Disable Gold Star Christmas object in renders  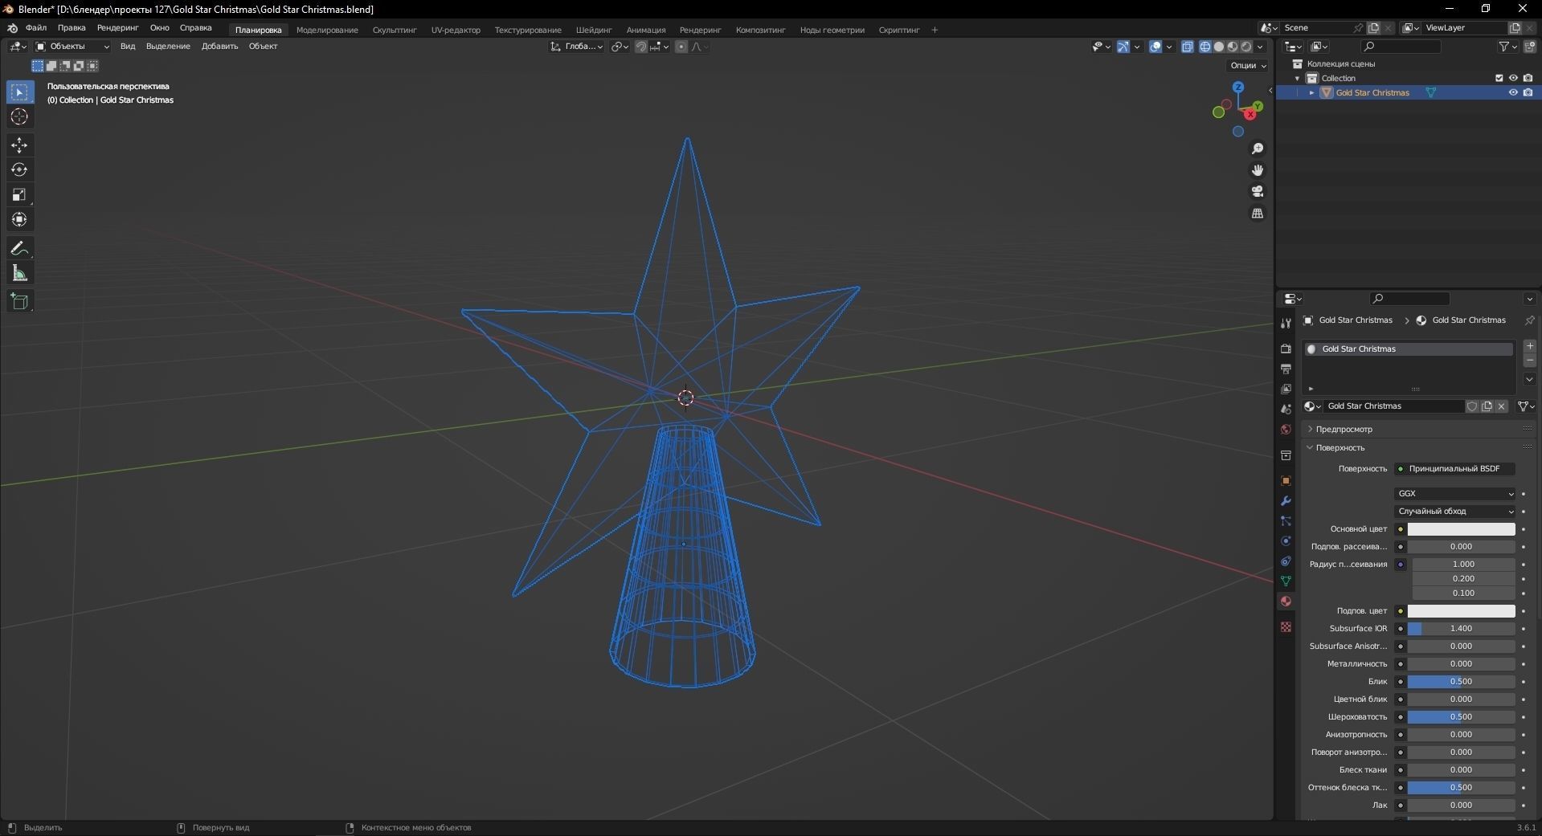pyautogui.click(x=1528, y=92)
